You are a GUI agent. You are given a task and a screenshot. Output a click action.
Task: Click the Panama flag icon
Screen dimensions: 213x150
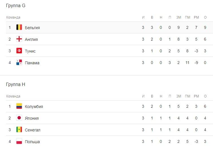tap(19, 63)
